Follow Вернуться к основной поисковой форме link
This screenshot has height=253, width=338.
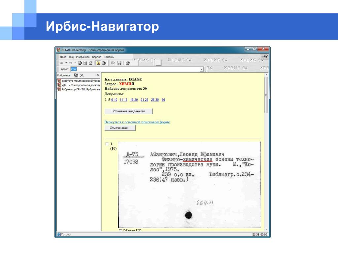pos(137,122)
